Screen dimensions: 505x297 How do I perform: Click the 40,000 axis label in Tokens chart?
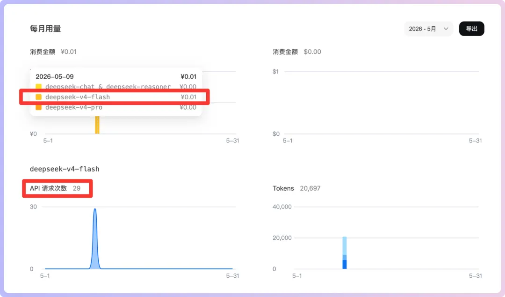point(282,207)
